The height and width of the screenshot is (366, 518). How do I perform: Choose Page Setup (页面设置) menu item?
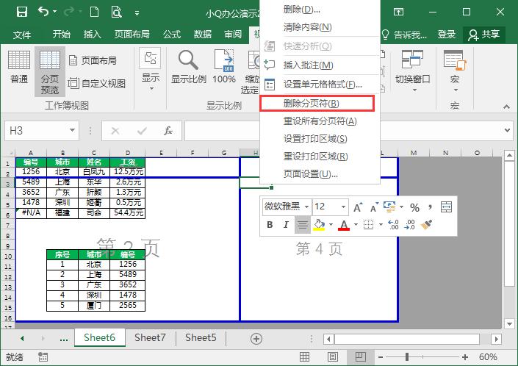pyautogui.click(x=320, y=173)
